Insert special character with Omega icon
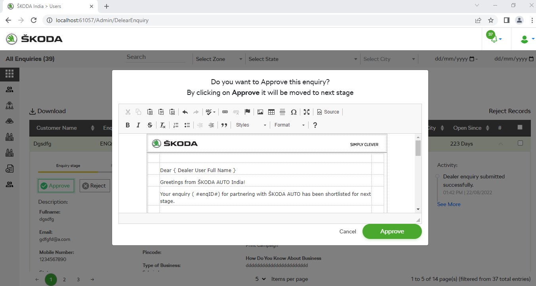Screen dimensions: 536x286 294,112
